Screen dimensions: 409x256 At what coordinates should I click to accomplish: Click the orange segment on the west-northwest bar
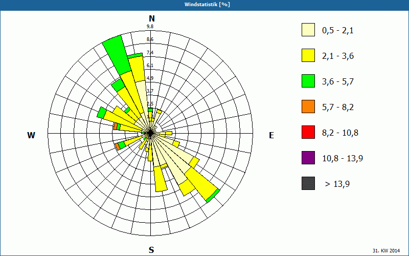[116, 126]
